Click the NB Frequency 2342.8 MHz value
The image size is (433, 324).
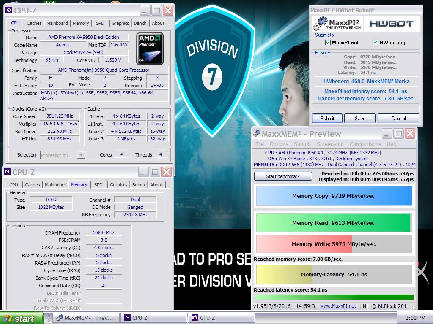click(135, 215)
